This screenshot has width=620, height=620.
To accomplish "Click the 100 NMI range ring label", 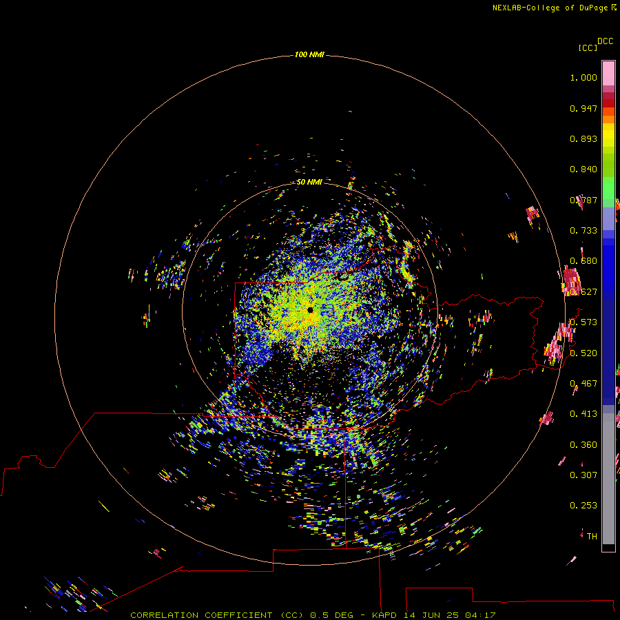I will (309, 54).
